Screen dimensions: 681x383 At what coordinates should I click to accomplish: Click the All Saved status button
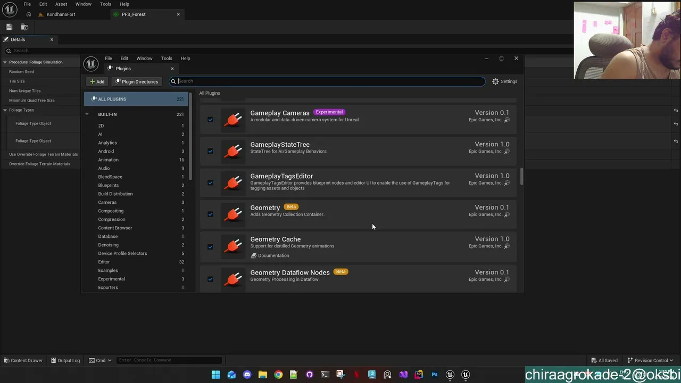click(604, 360)
